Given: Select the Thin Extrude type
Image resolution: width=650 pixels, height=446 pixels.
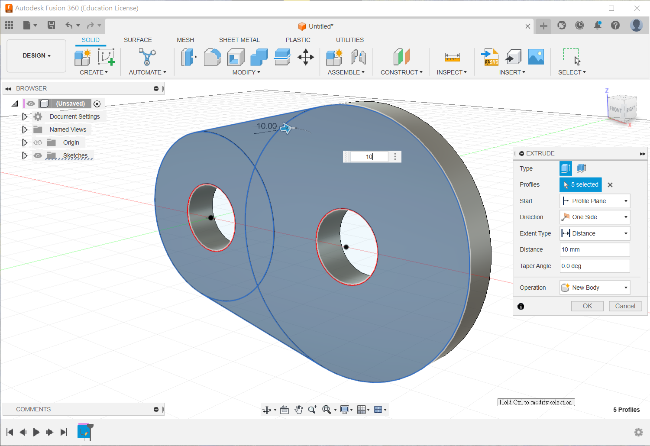Looking at the screenshot, I should (581, 168).
